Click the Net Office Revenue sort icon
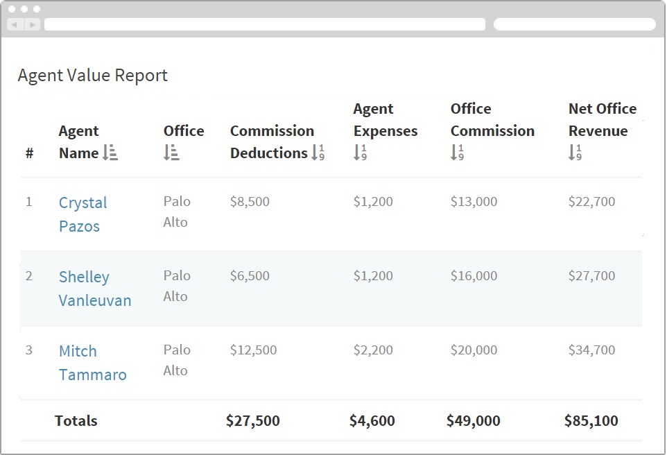667x455 pixels. click(575, 153)
